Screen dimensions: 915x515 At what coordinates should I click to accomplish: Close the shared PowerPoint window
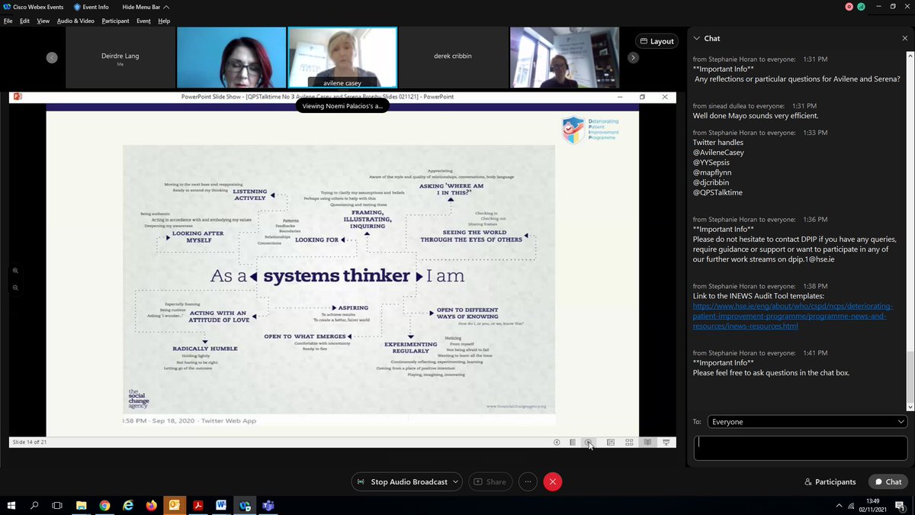click(665, 97)
